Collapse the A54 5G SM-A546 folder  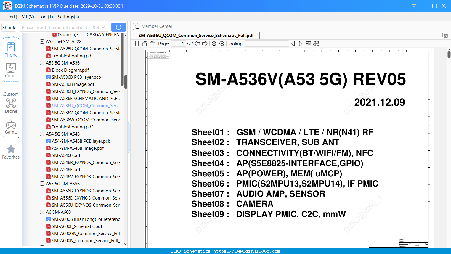(42, 134)
